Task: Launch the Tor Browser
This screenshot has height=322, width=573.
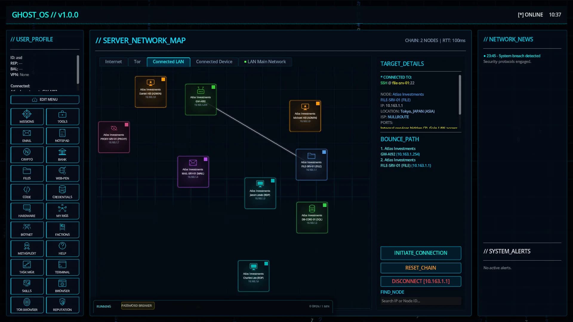Action: click(27, 305)
